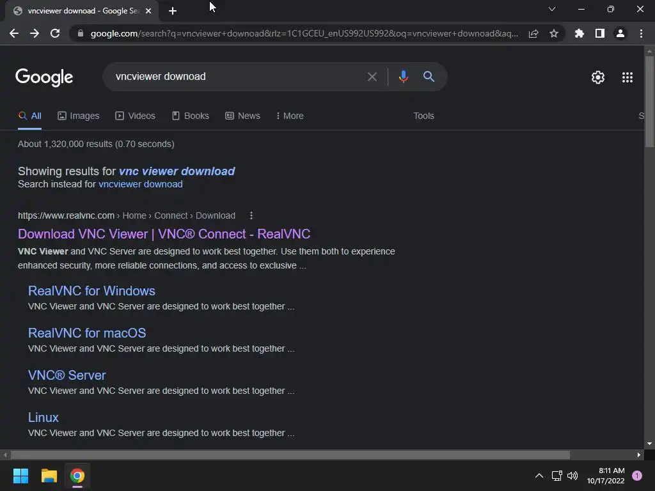Image resolution: width=655 pixels, height=491 pixels.
Task: Open Chrome profile avatar
Action: pos(620,33)
